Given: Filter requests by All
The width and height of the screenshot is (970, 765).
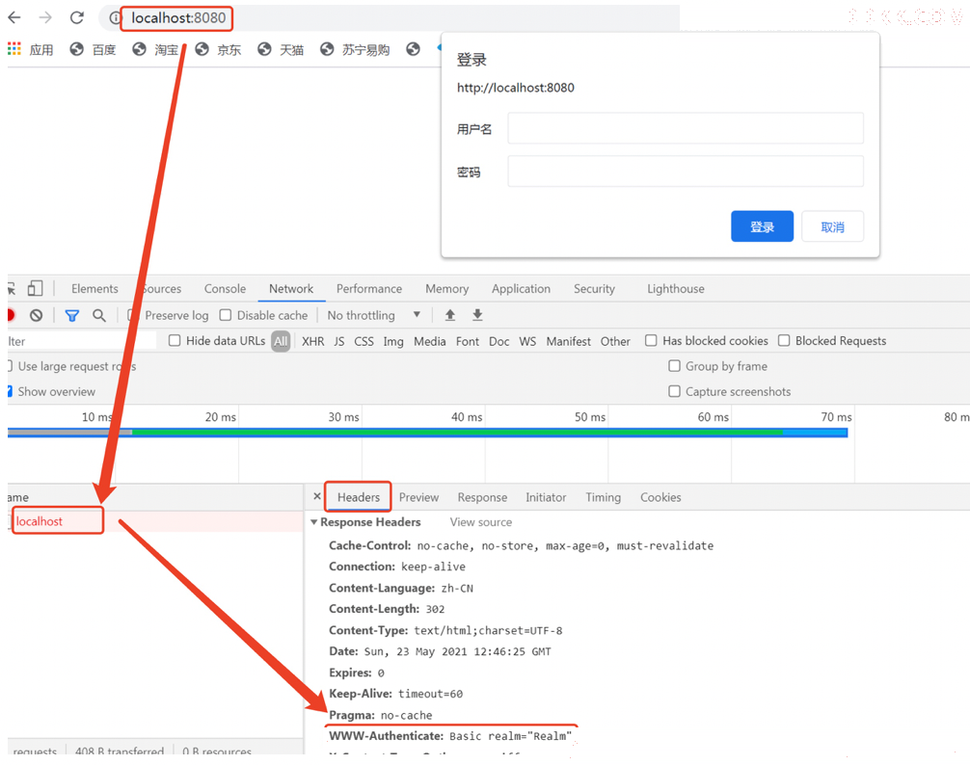Looking at the screenshot, I should tap(281, 341).
